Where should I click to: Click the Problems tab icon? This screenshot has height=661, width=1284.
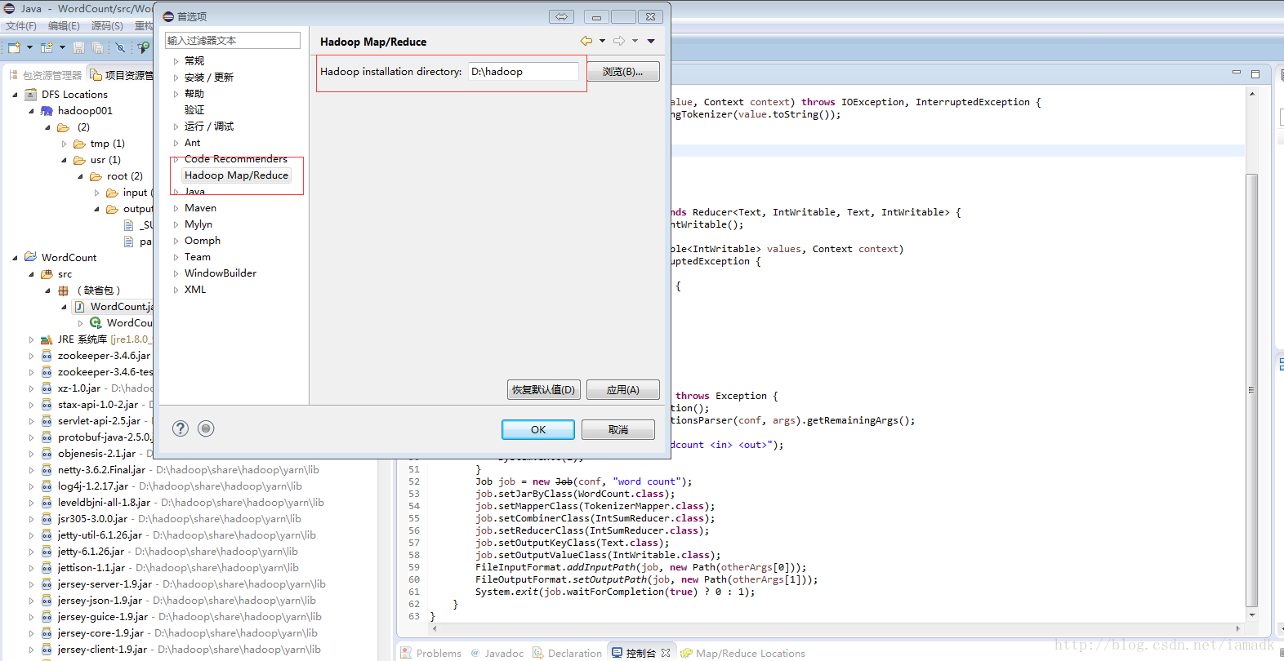click(406, 653)
